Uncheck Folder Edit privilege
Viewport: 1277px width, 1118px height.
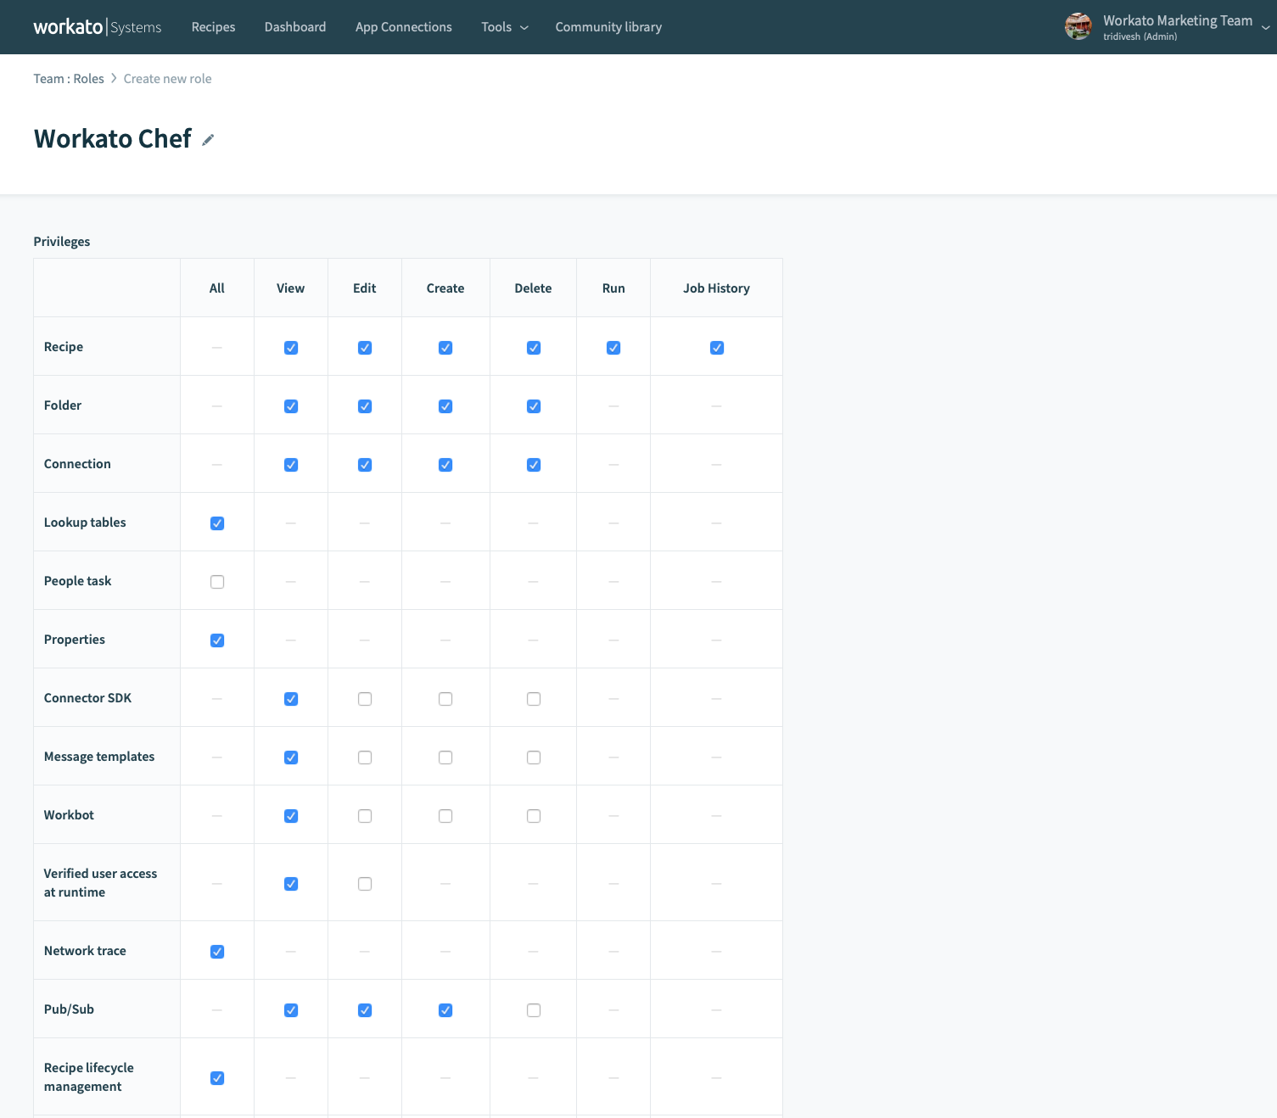click(365, 406)
